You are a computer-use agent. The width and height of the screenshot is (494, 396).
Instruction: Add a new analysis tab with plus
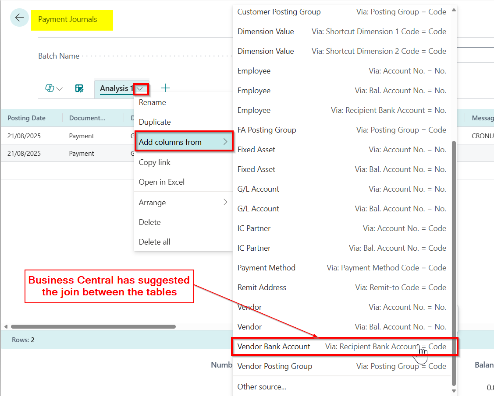click(165, 88)
